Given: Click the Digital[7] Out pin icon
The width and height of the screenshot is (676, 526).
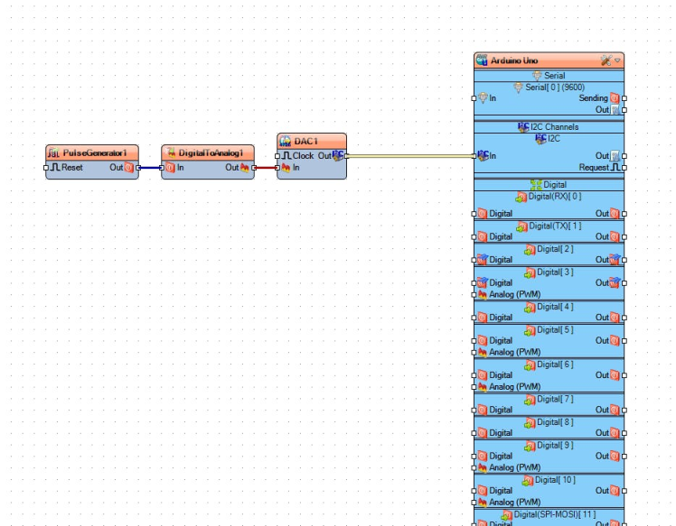Looking at the screenshot, I should (x=615, y=410).
